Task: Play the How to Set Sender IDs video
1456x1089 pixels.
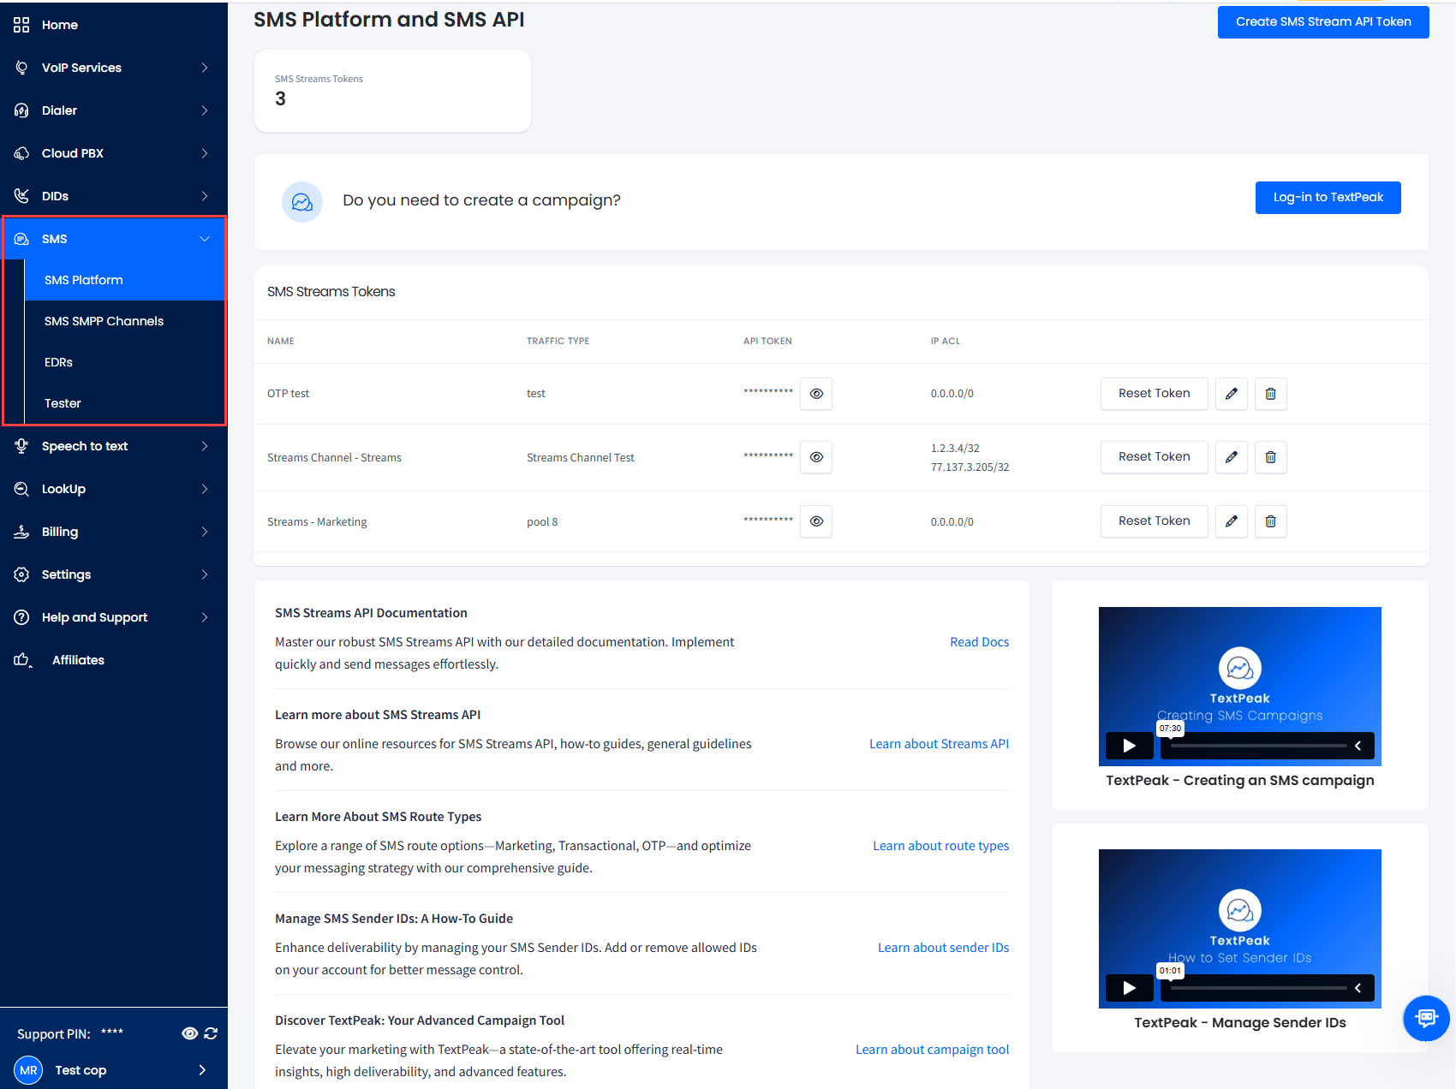Action: pyautogui.click(x=1129, y=988)
